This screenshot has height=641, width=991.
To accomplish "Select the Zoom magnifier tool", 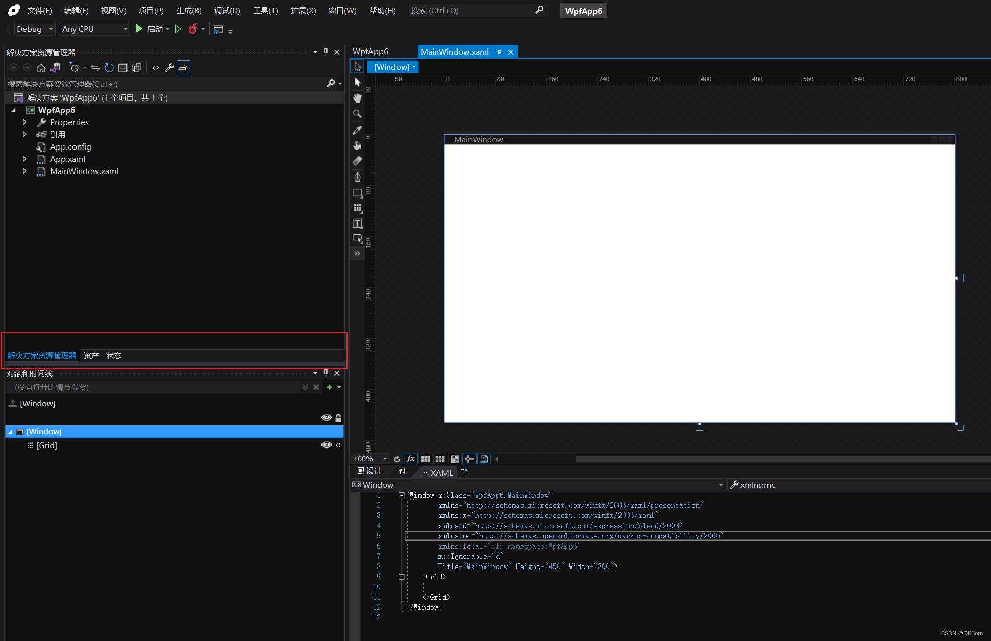I will point(357,114).
